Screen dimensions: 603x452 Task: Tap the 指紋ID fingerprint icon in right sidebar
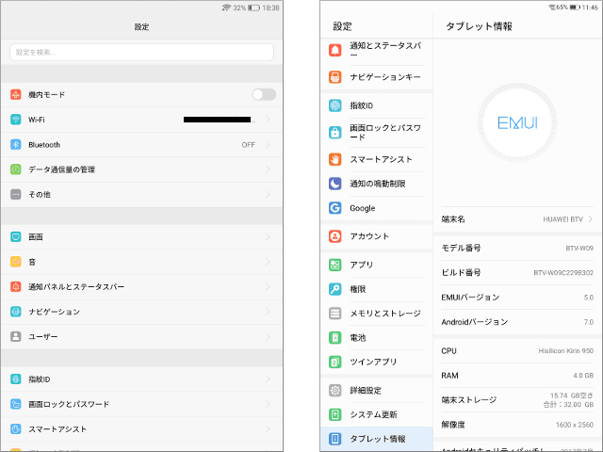[x=335, y=105]
